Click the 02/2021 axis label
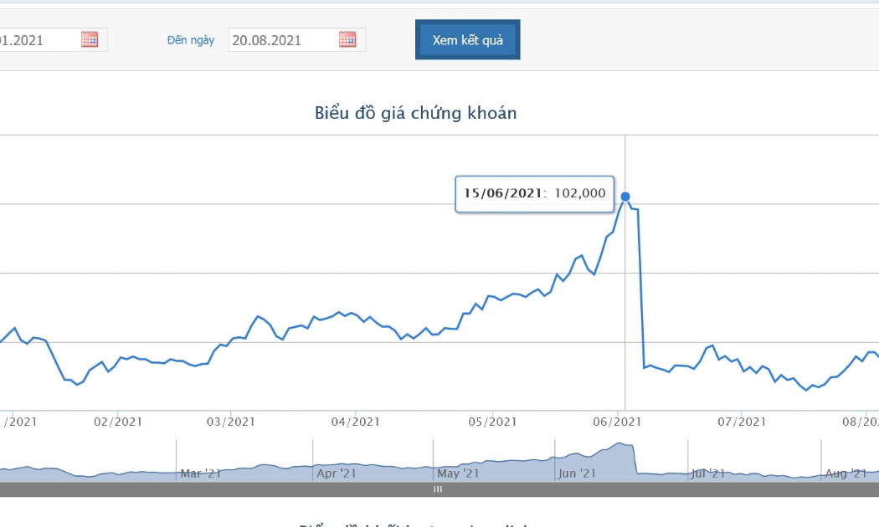Image resolution: width=879 pixels, height=527 pixels. 118,422
